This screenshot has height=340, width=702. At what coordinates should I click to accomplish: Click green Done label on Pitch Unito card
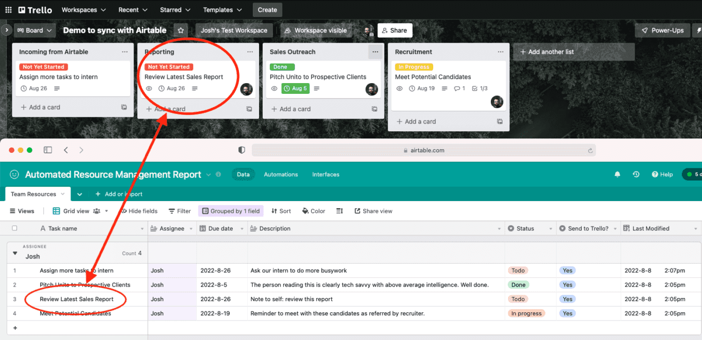[282, 67]
